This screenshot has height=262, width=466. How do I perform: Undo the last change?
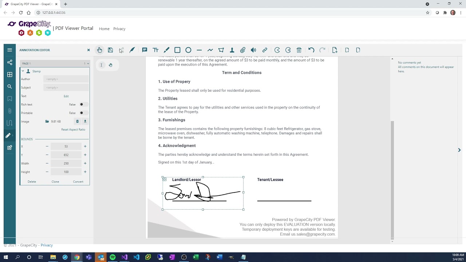coord(311,50)
